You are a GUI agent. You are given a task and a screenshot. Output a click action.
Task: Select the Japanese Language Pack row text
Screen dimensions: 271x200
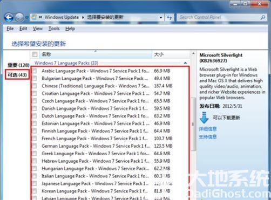(95, 183)
